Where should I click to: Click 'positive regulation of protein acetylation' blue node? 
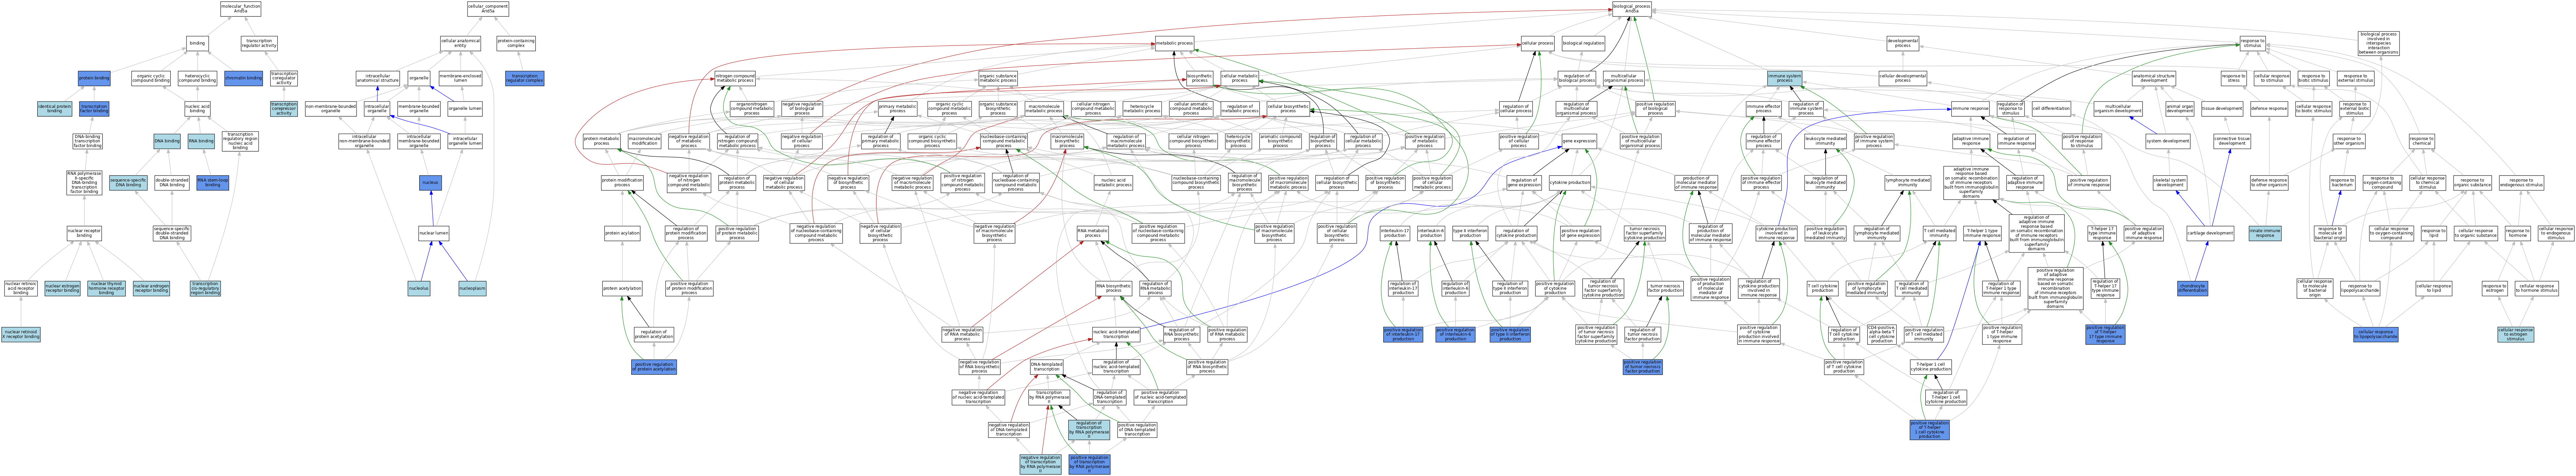(654, 367)
